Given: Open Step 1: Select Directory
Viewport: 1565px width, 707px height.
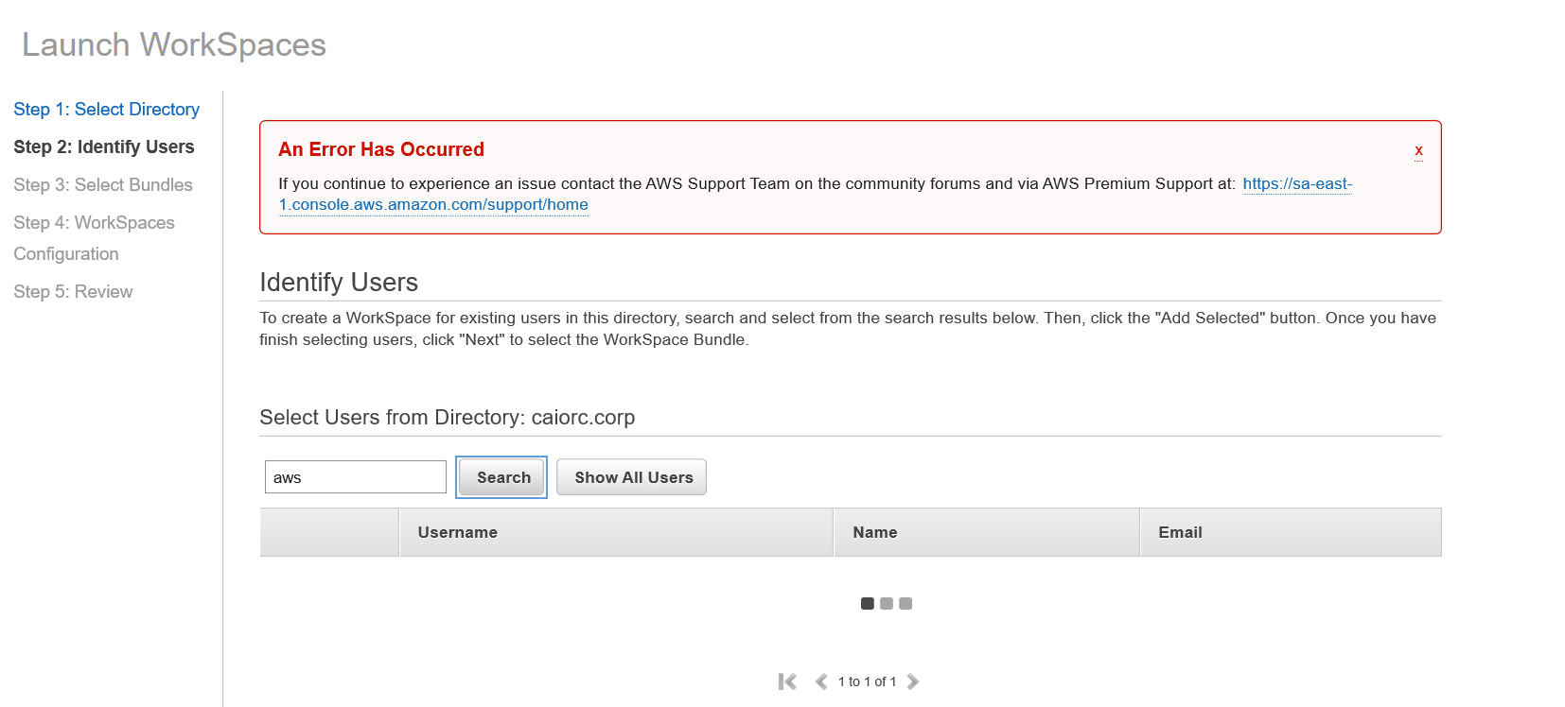Looking at the screenshot, I should click(106, 110).
